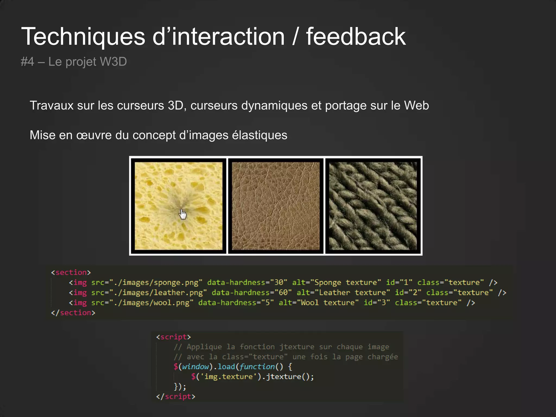Click the opening <section> tag
Viewport: 556px width, 417px height.
[x=71, y=273]
